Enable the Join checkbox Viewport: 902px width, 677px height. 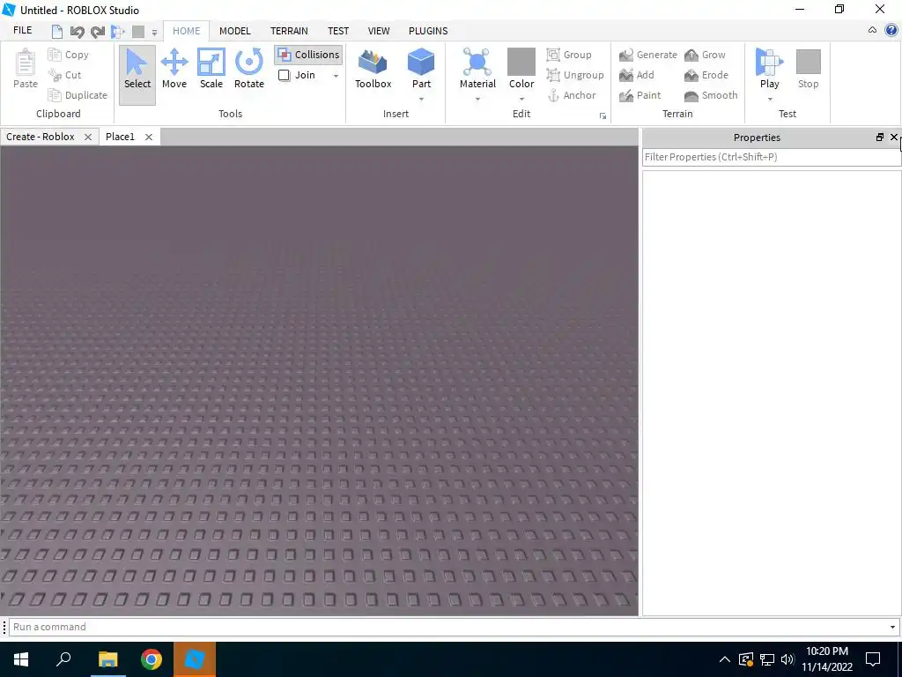click(285, 76)
